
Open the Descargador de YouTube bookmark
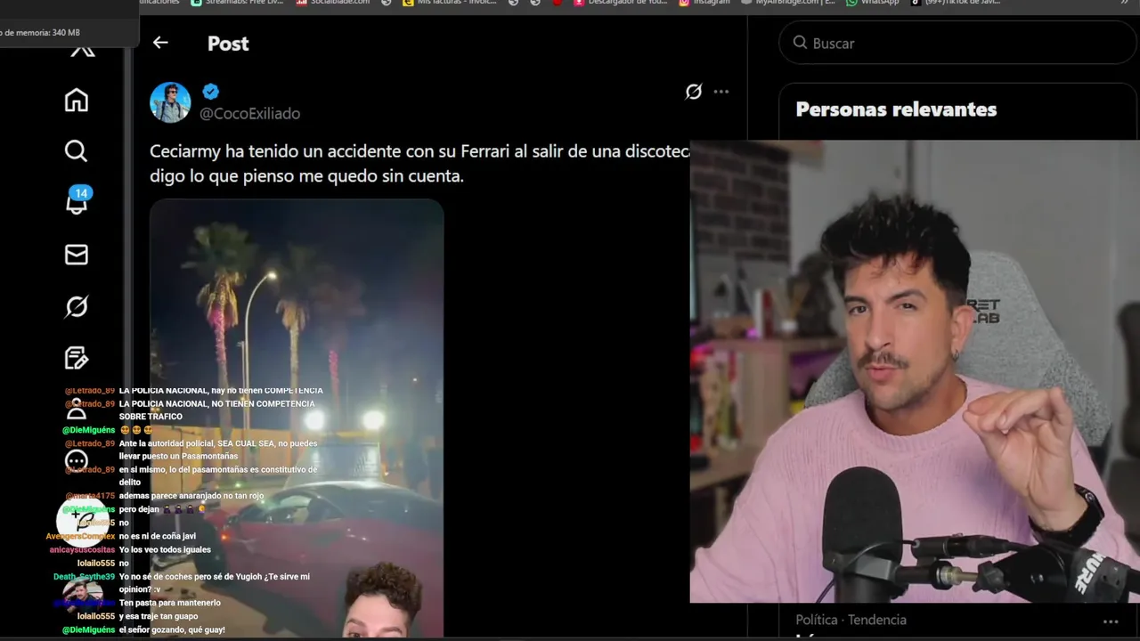pos(622,3)
